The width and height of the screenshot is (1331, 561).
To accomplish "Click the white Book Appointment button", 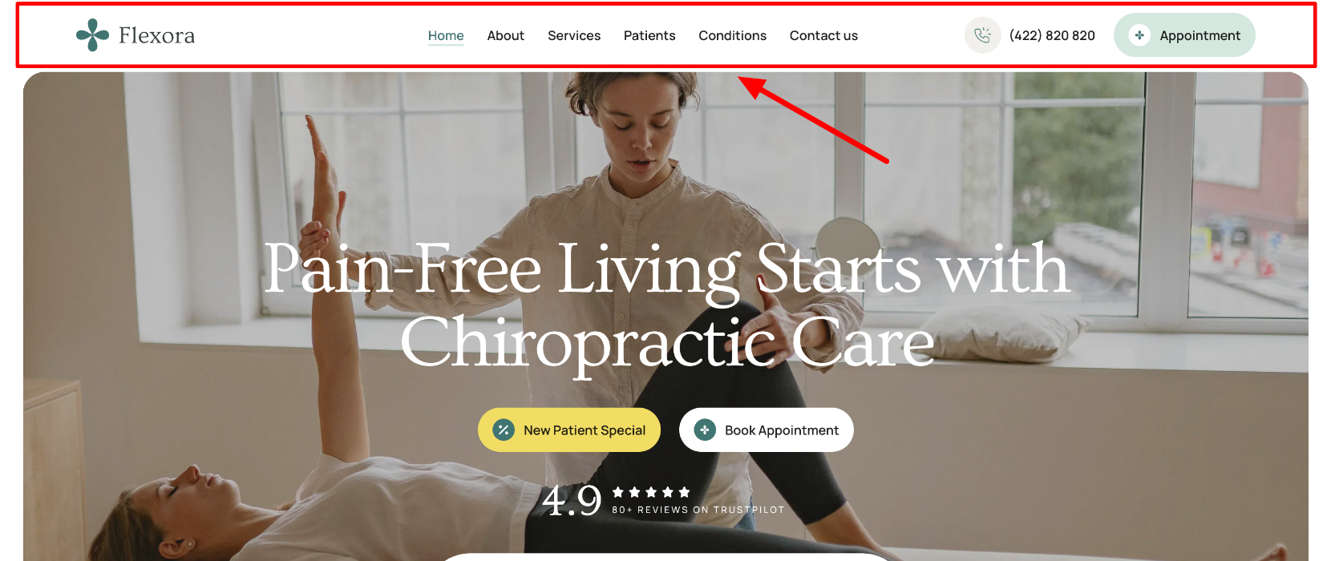I will pyautogui.click(x=767, y=430).
